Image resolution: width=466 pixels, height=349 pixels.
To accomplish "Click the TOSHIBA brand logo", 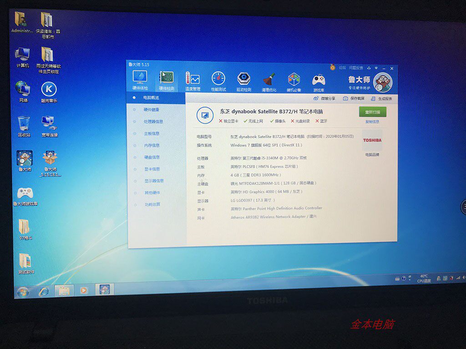I will pyautogui.click(x=372, y=140).
